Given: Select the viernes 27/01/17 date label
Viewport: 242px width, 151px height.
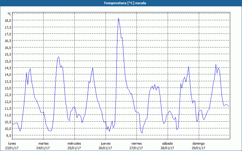Looking at the screenshot, I should (136, 146).
